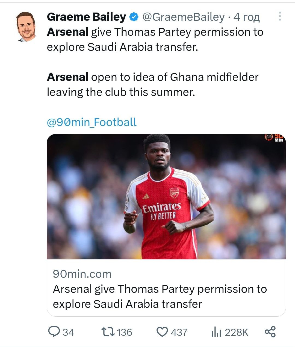
Task: Click the 90min.com domain label
Action: (82, 274)
